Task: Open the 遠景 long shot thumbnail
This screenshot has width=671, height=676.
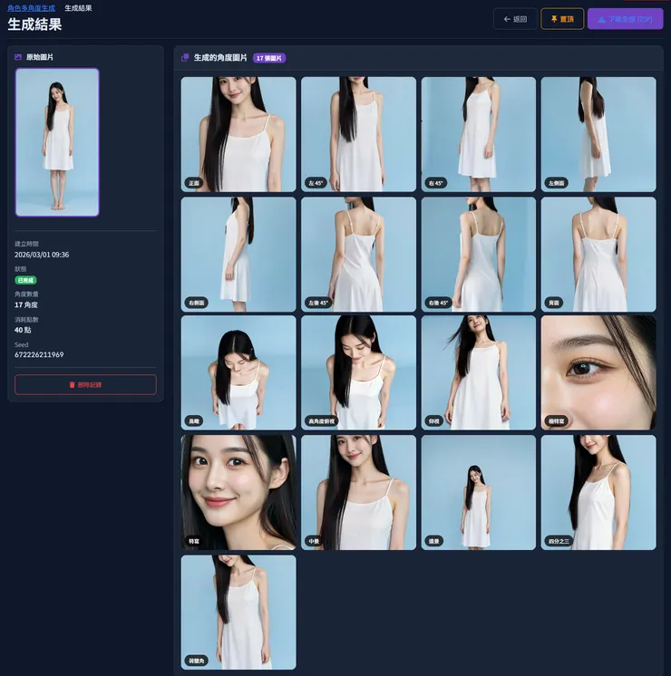Action: [479, 492]
